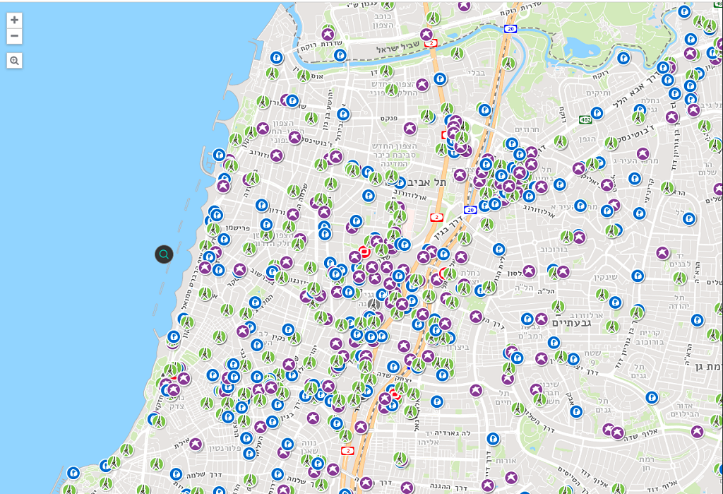The width and height of the screenshot is (723, 494).
Task: Activate the box-zoom magnifier tool
Action: (13, 60)
